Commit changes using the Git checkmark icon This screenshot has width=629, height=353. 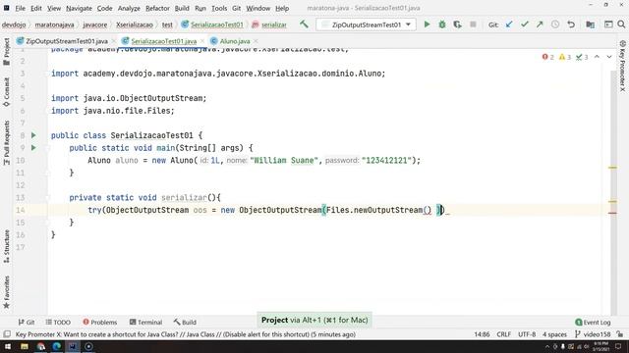pyautogui.click(x=525, y=25)
